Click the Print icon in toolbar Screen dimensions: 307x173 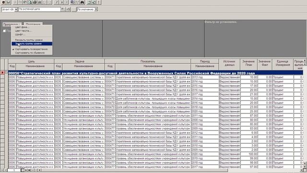coord(35,2)
